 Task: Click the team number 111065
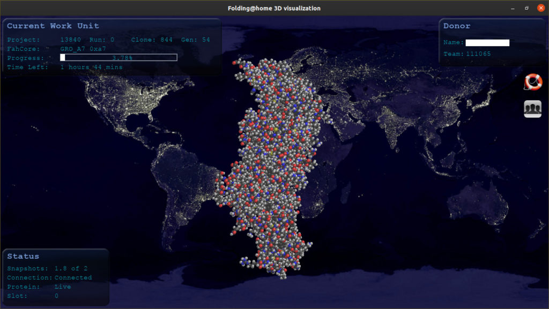pos(478,54)
